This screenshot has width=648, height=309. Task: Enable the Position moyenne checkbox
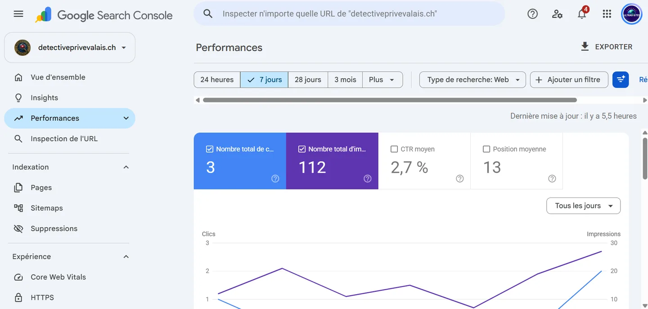[486, 149]
